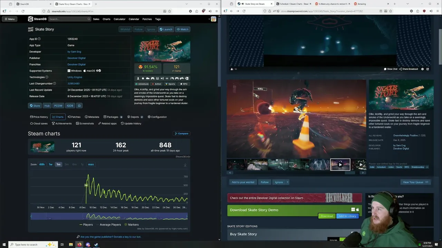Toggle Follow on SteamDB page
Viewport: 442px width, 248px height.
tap(138, 29)
